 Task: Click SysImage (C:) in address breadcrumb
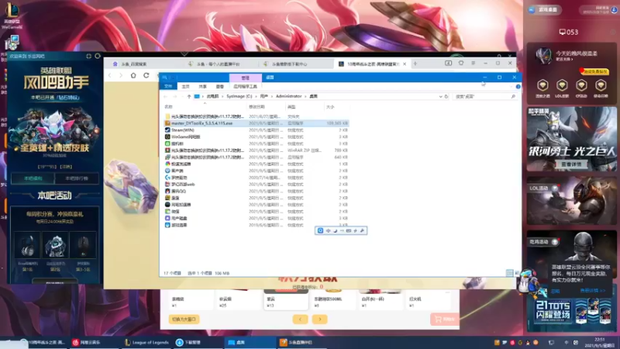click(239, 96)
